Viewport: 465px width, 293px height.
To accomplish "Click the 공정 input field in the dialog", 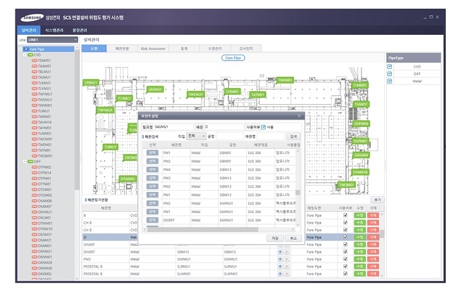I will coord(229,136).
